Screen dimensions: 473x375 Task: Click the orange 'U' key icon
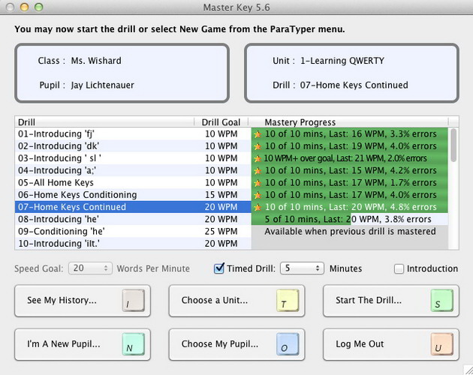tap(442, 344)
